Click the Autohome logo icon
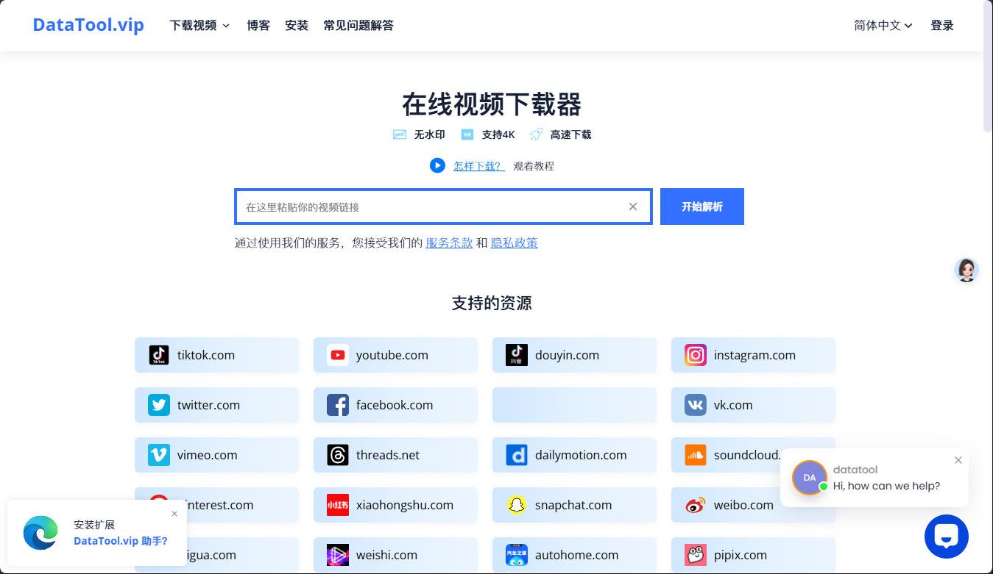This screenshot has width=993, height=574. coord(517,555)
